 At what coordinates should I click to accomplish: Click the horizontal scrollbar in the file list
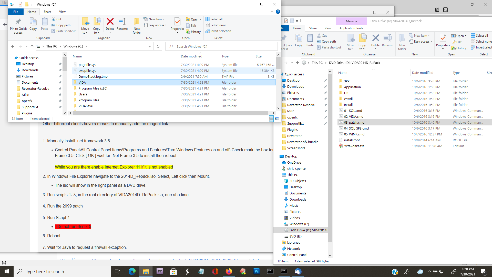pos(170,113)
